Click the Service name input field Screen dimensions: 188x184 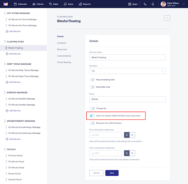tap(127, 57)
